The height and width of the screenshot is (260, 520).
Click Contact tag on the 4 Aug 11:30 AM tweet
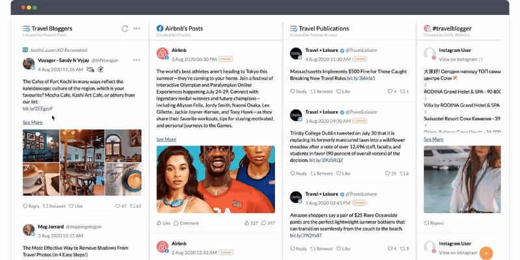[359, 59]
